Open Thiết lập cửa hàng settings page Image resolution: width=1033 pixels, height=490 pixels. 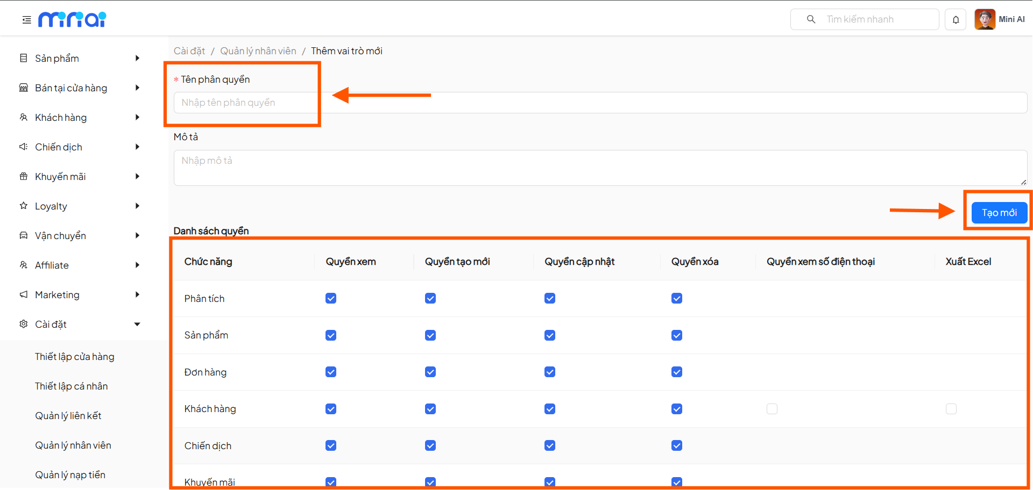[74, 356]
